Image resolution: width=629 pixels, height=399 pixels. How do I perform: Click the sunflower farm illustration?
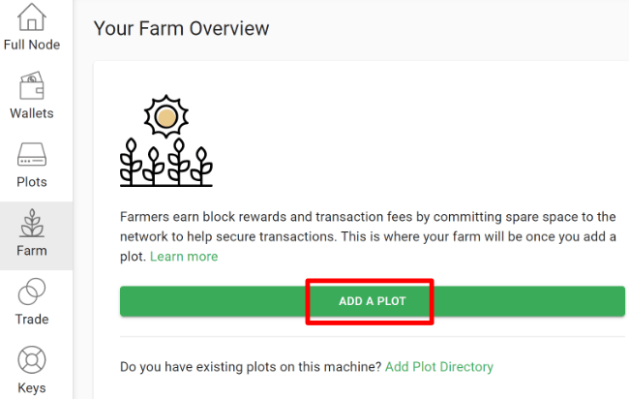(166, 140)
